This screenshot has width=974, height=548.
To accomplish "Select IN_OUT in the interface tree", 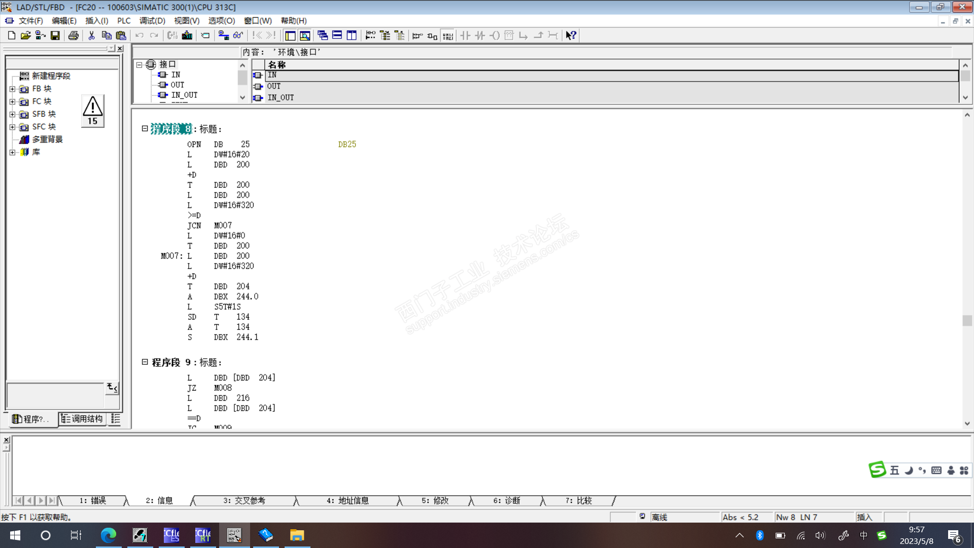I will pyautogui.click(x=184, y=95).
